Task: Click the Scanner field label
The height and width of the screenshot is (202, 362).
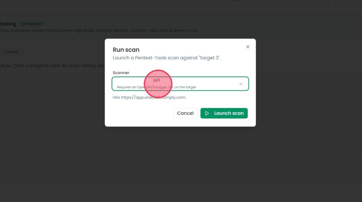Action: 121,73
